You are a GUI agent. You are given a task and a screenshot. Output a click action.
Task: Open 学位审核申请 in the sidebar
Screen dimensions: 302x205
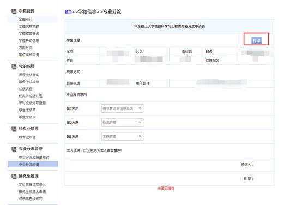click(x=29, y=55)
